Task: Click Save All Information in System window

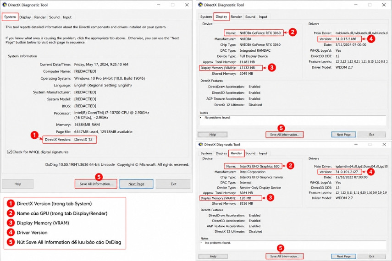Action: point(96,184)
